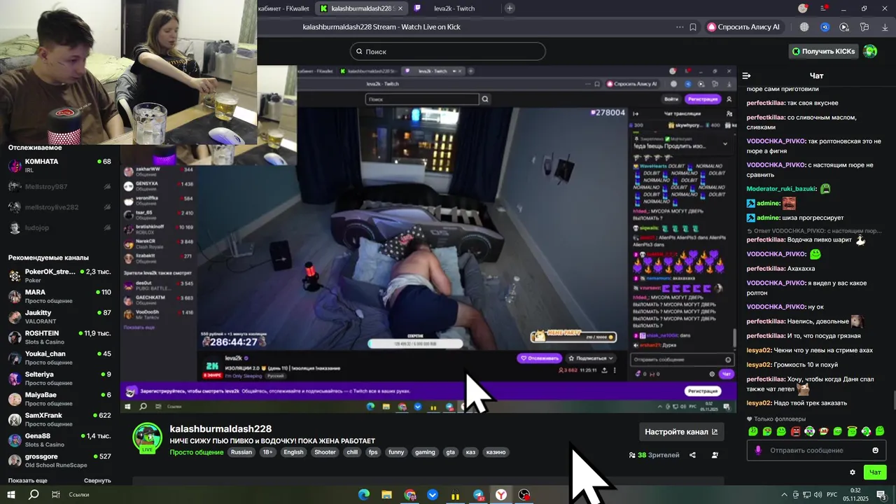896x504 pixels.
Task: Show hidden system tray icons
Action: pos(784,494)
